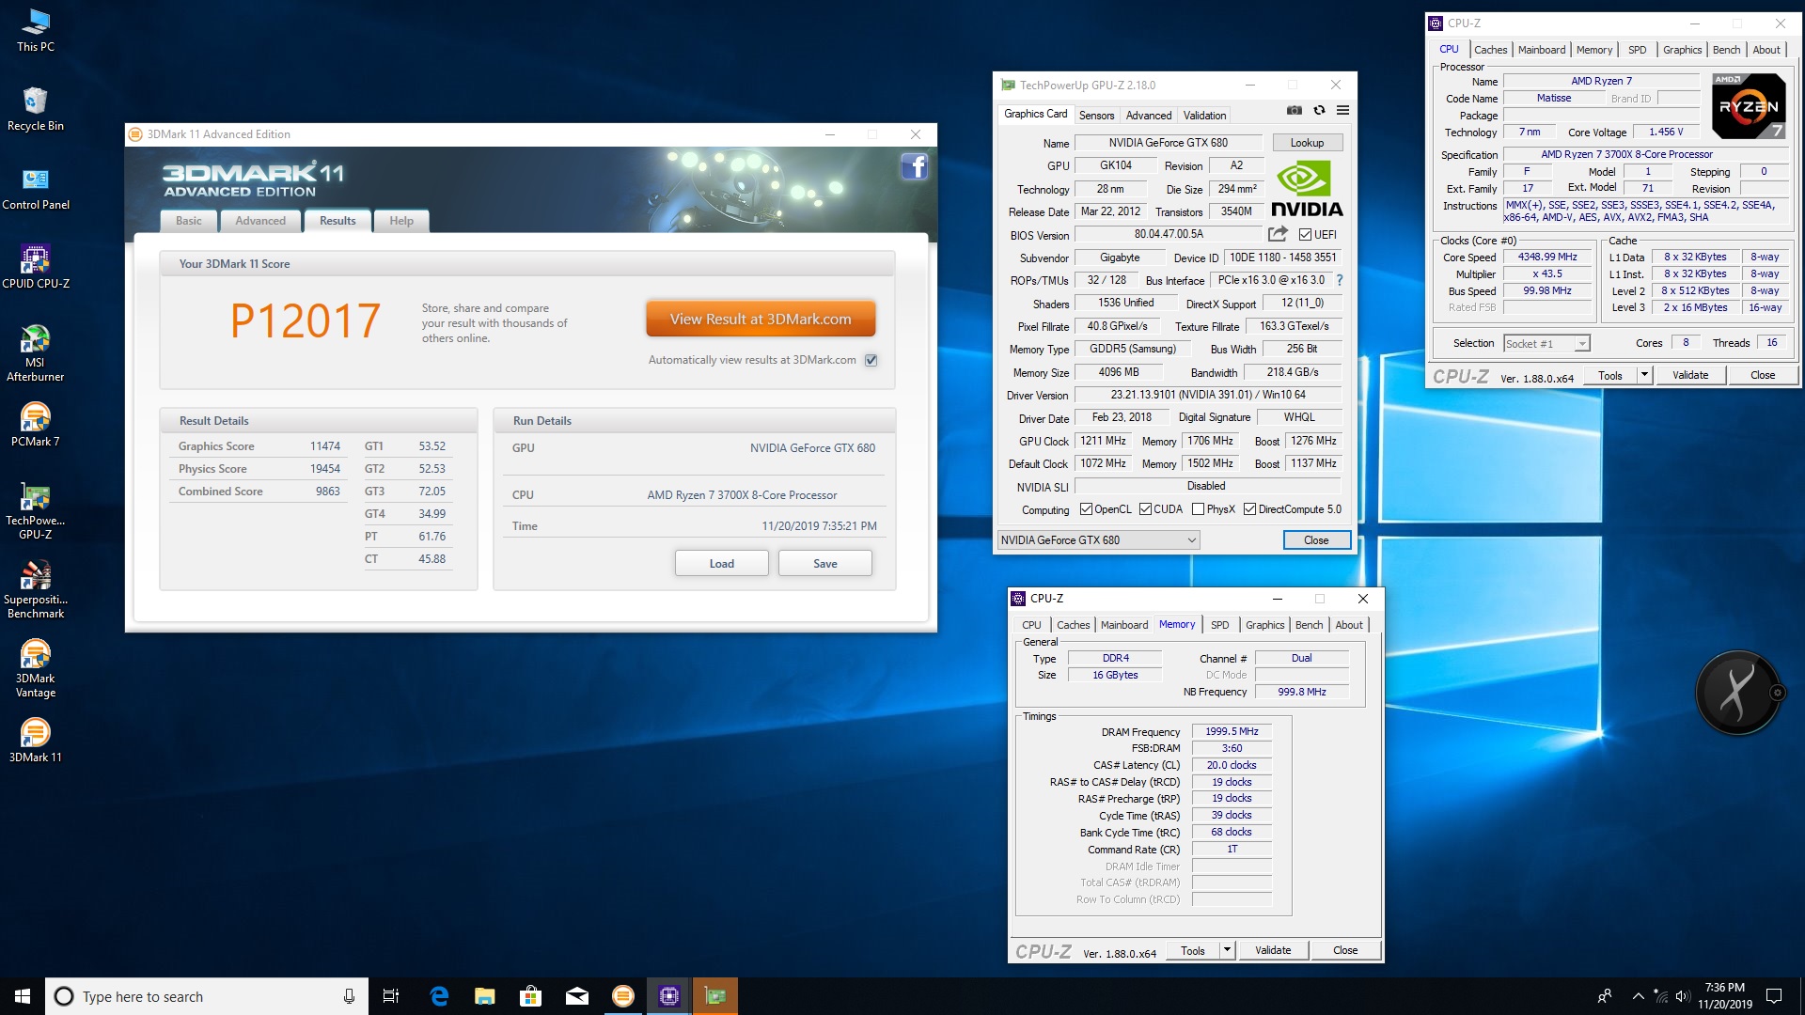Open Sensors tab in GPU-Z

click(1096, 116)
